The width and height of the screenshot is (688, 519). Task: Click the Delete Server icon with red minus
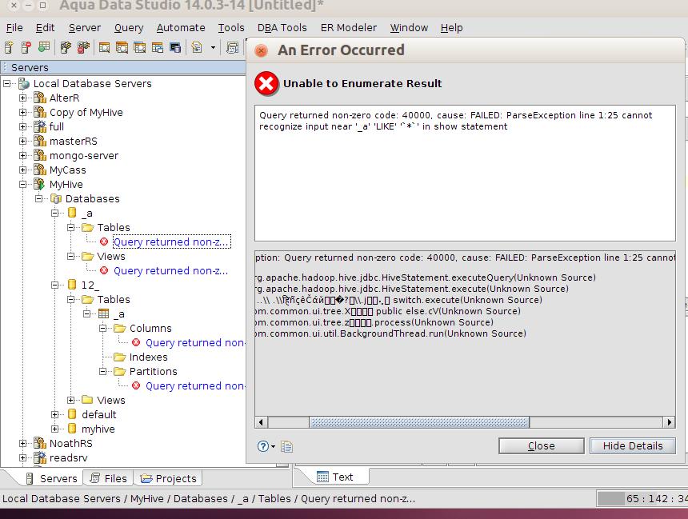(26, 47)
